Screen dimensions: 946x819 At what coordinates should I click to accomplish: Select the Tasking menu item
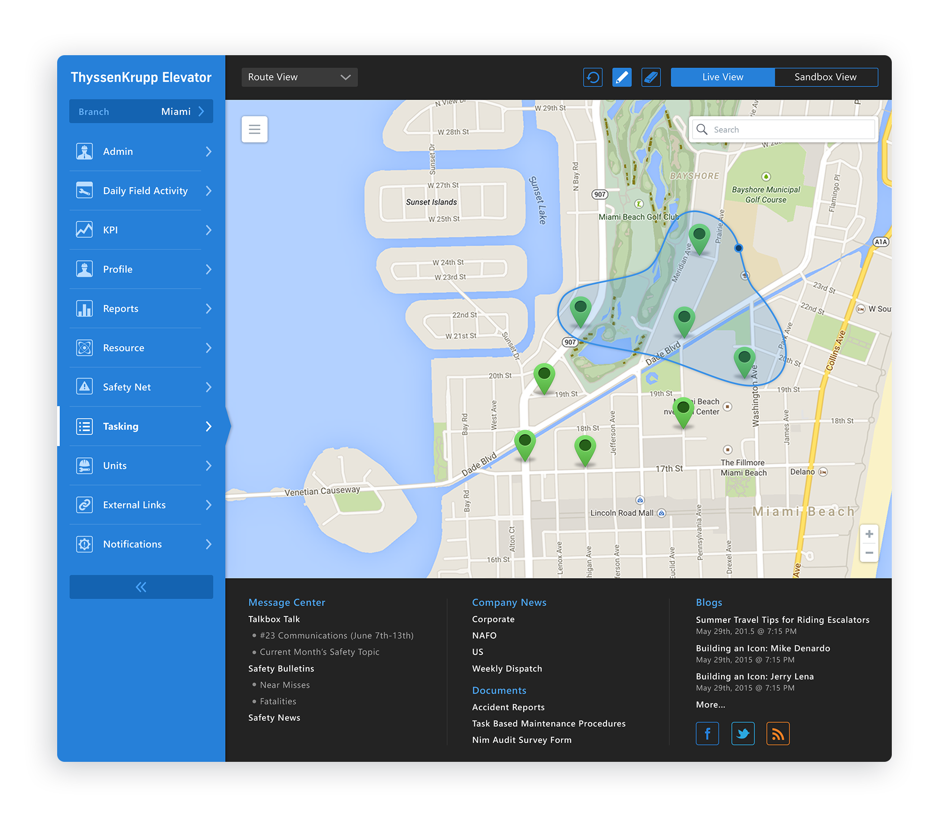(141, 426)
